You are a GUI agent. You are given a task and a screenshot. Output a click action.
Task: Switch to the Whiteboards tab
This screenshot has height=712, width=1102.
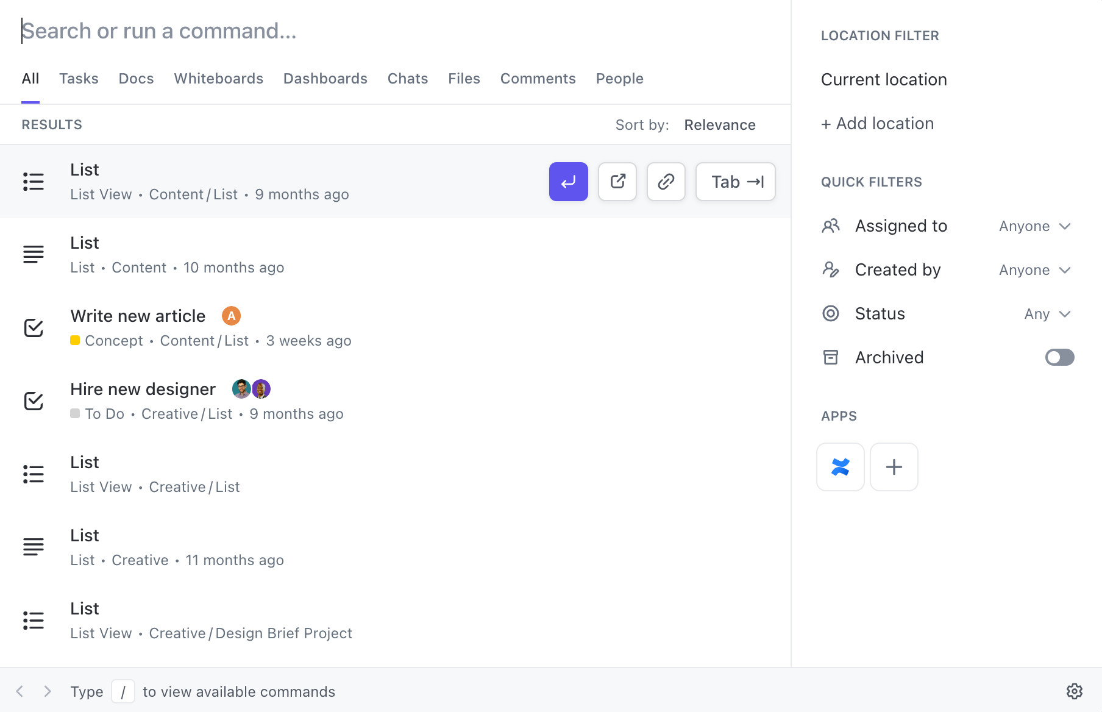pyautogui.click(x=218, y=78)
